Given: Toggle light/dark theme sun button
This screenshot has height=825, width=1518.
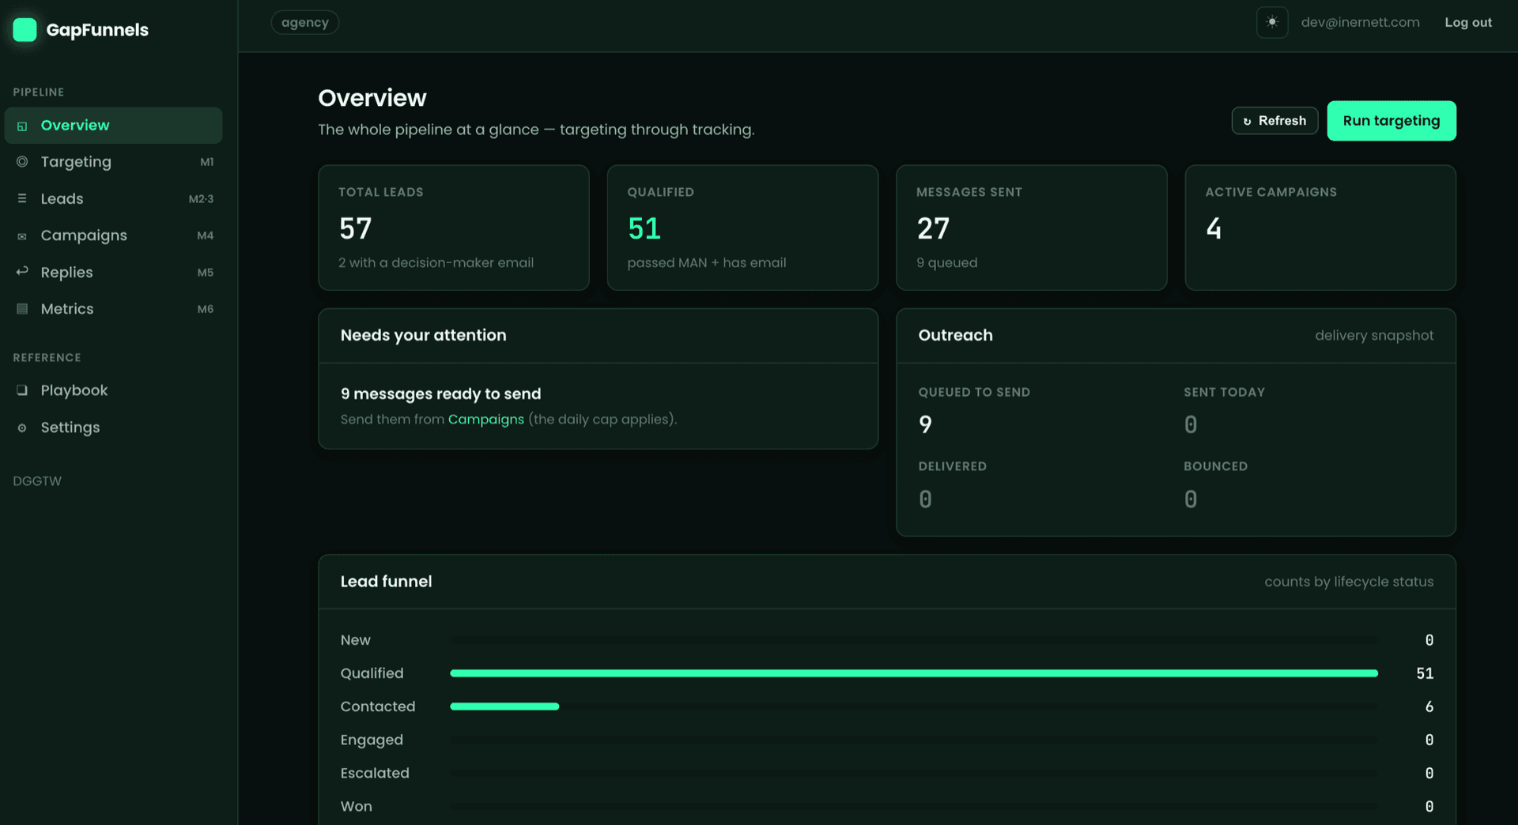Looking at the screenshot, I should 1272,22.
